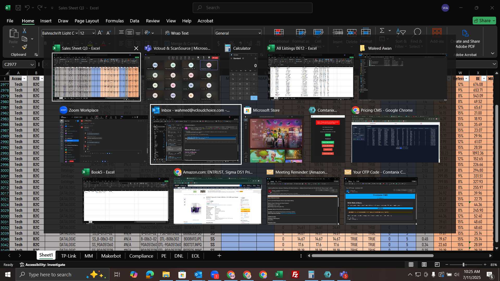Viewport: 500px width, 281px height.
Task: Click the Search box in title bar
Action: (252, 8)
